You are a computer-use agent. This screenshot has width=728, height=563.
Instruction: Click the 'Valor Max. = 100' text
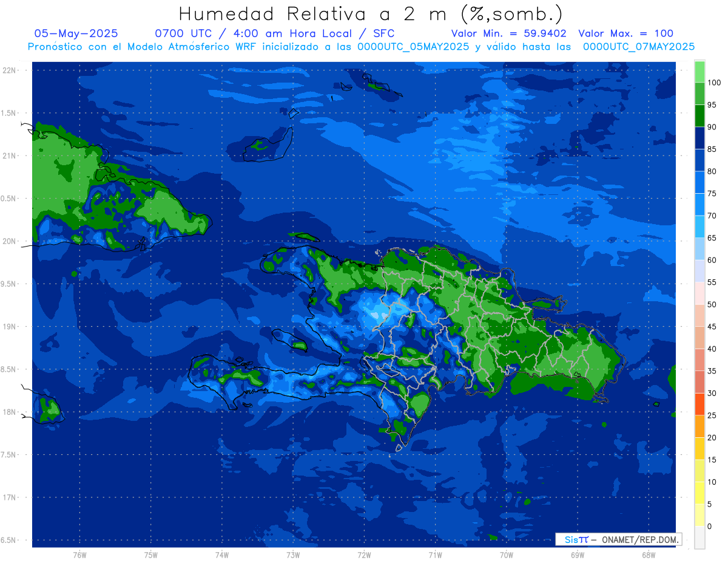pos(625,33)
